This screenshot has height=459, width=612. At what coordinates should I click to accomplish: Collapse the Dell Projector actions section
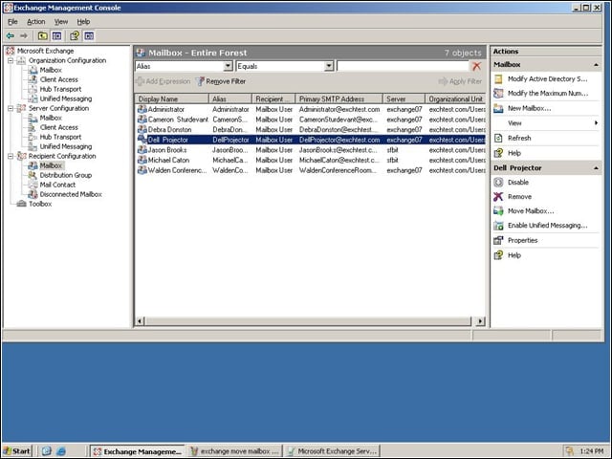tap(596, 168)
